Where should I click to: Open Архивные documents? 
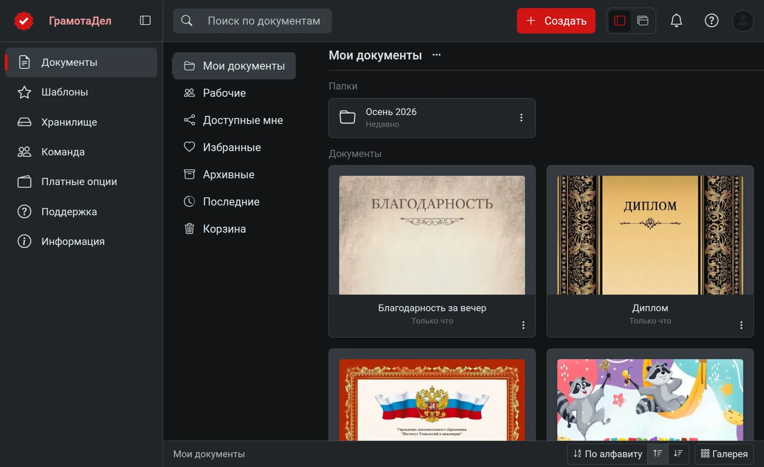pyautogui.click(x=234, y=174)
